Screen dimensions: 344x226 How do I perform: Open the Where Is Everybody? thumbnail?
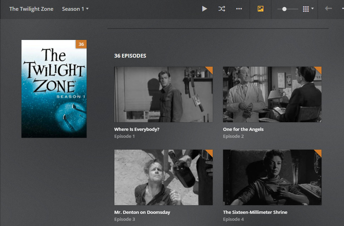point(164,94)
